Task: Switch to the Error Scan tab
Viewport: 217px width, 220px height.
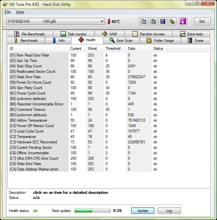Action: tap(121, 41)
